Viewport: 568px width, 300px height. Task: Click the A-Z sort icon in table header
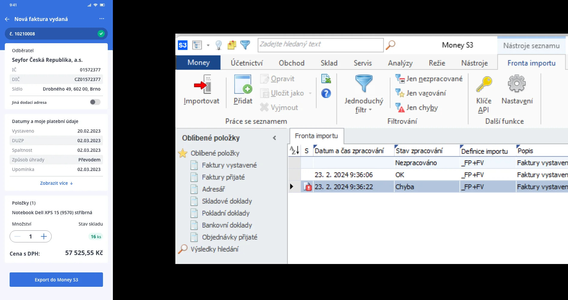click(294, 150)
